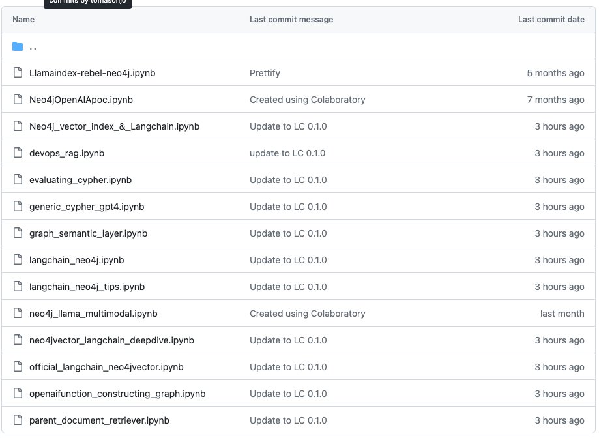Click the file icon beside evaluating_cypher.ipynb
The image size is (599, 438).
18,179
